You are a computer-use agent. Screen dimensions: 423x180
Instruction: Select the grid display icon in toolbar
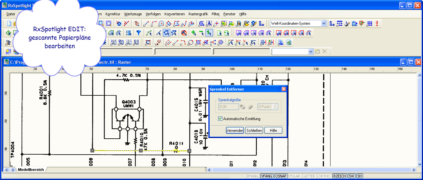369,23
